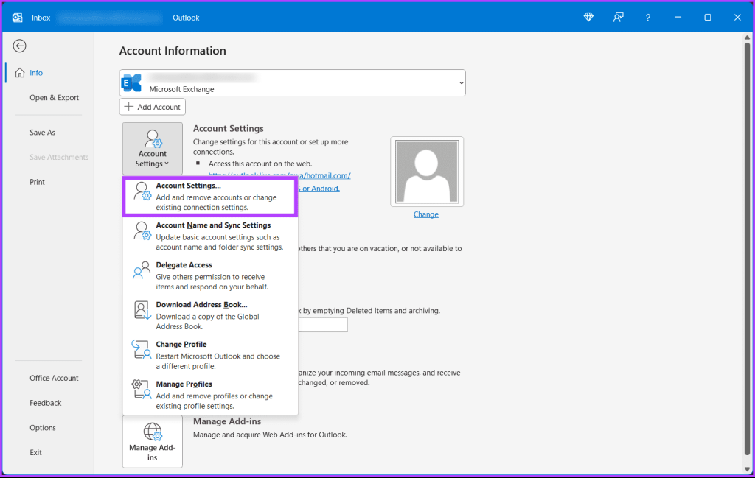
Task: Click the contact support icon in title bar
Action: tap(618, 17)
